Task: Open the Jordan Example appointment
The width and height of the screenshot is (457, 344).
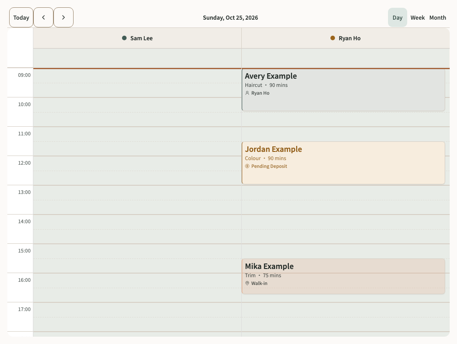Action: [343, 163]
